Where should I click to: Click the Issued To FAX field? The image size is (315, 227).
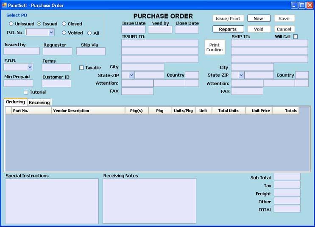pyautogui.click(x=137, y=91)
